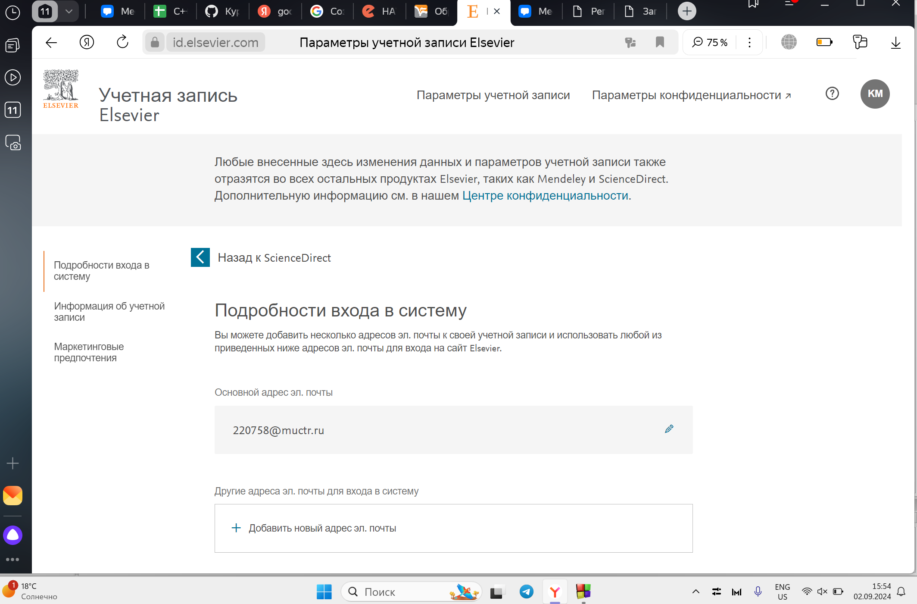Image resolution: width=917 pixels, height=604 pixels.
Task: Open the Yandex Mail sidebar icon
Action: [12, 495]
